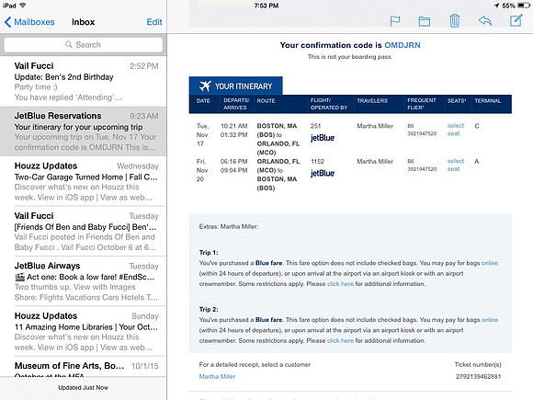Viewport: 533px width, 400px height.
Task: Tap the flag icon in the mail toolbar
Action: pyautogui.click(x=394, y=21)
